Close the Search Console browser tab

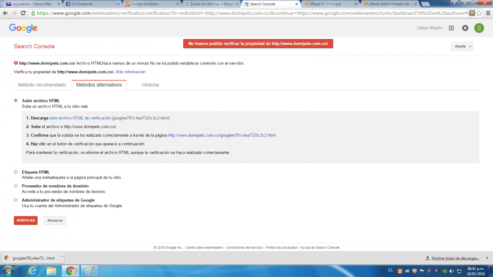coord(297,4)
